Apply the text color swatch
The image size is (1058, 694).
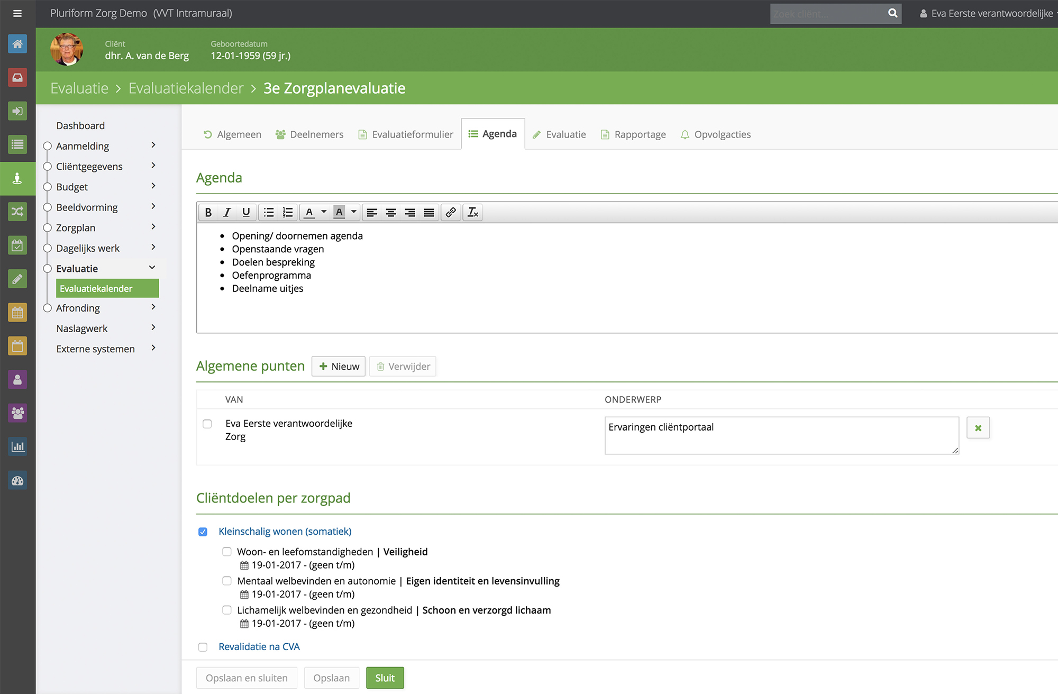coord(309,213)
